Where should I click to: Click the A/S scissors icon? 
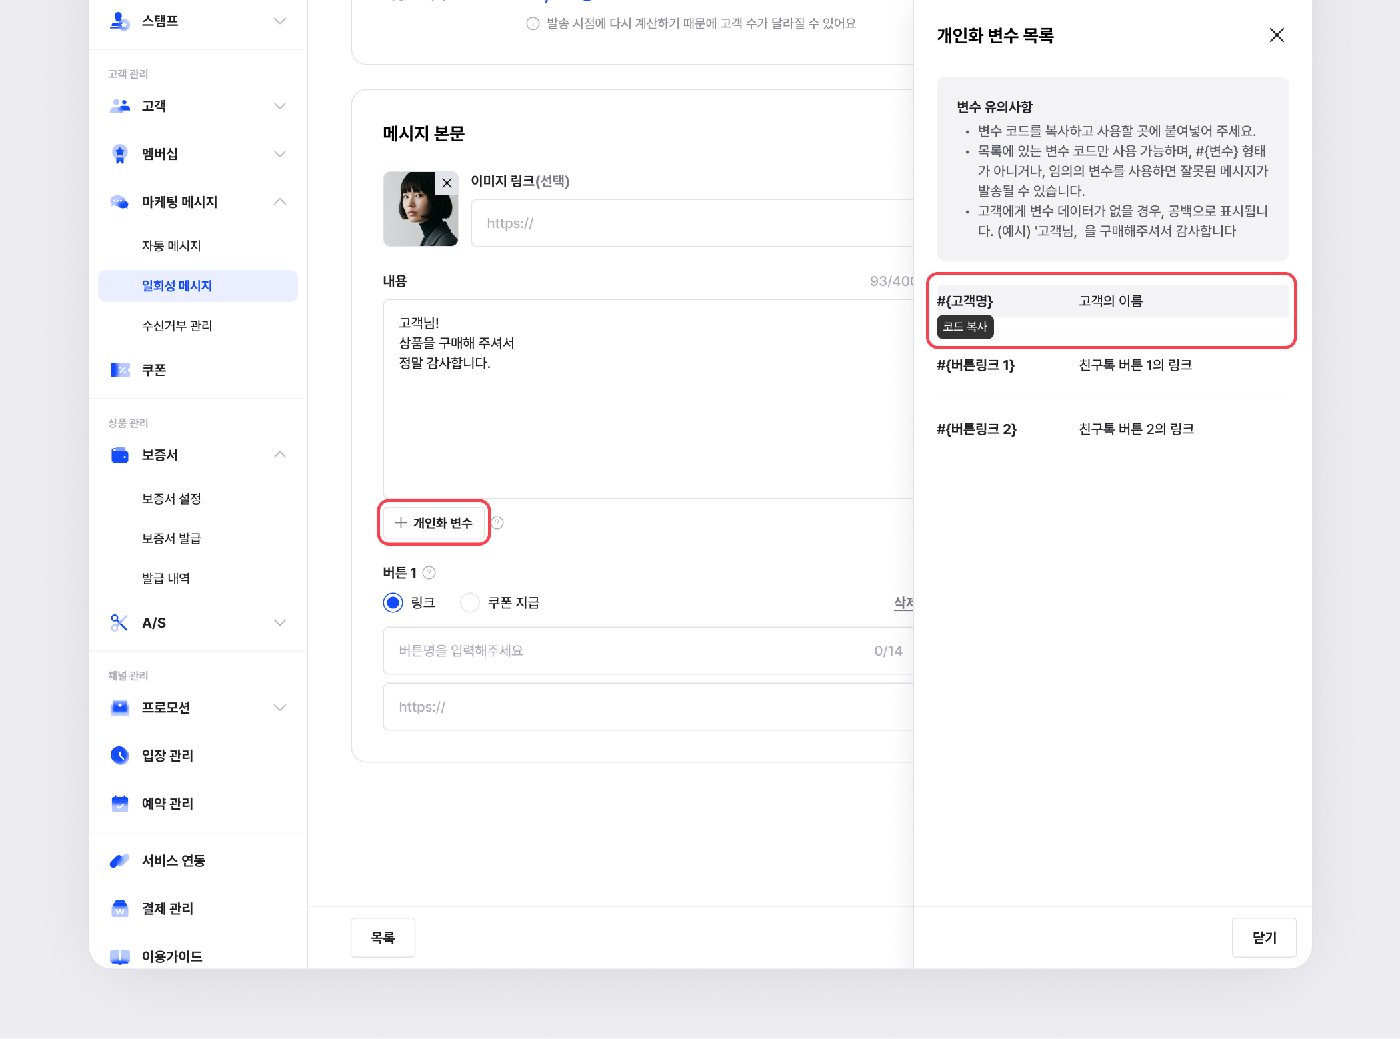pyautogui.click(x=119, y=623)
